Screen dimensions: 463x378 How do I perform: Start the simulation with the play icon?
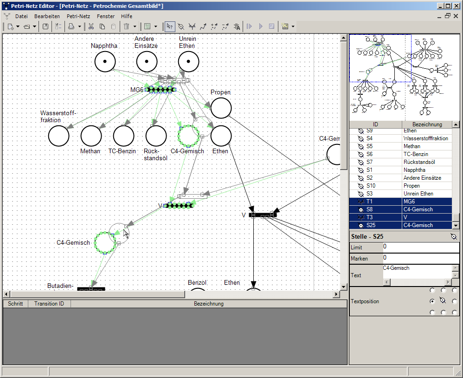tap(261, 26)
